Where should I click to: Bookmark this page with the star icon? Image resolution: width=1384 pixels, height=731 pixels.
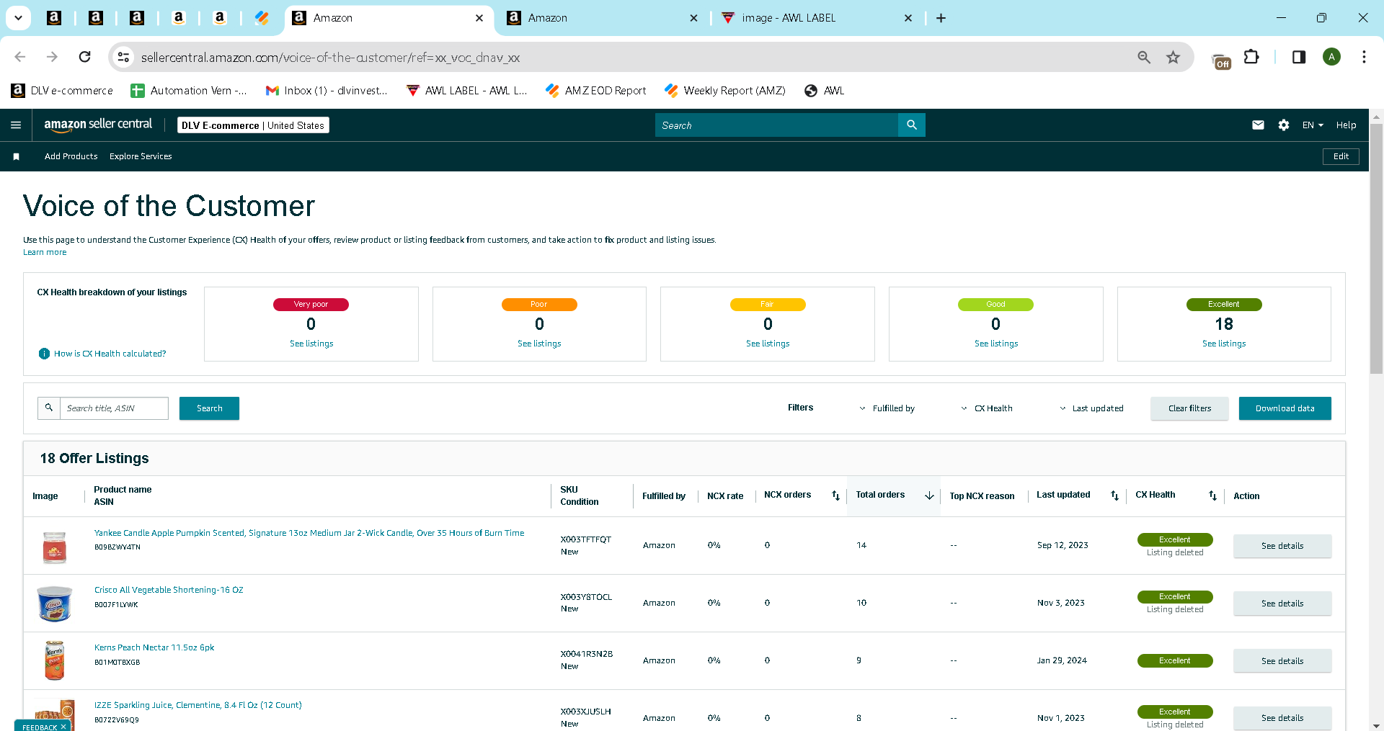[1174, 57]
